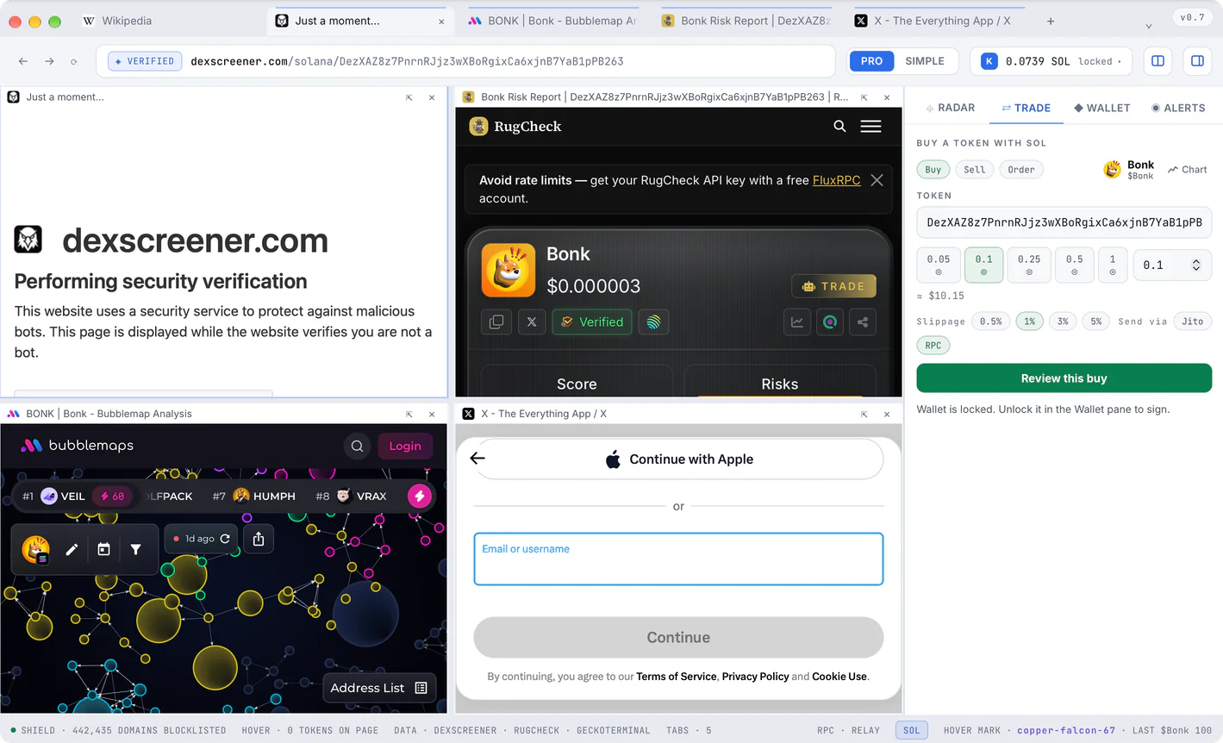Switch to SIMPLE mode
The image size is (1223, 743).
[x=925, y=61]
